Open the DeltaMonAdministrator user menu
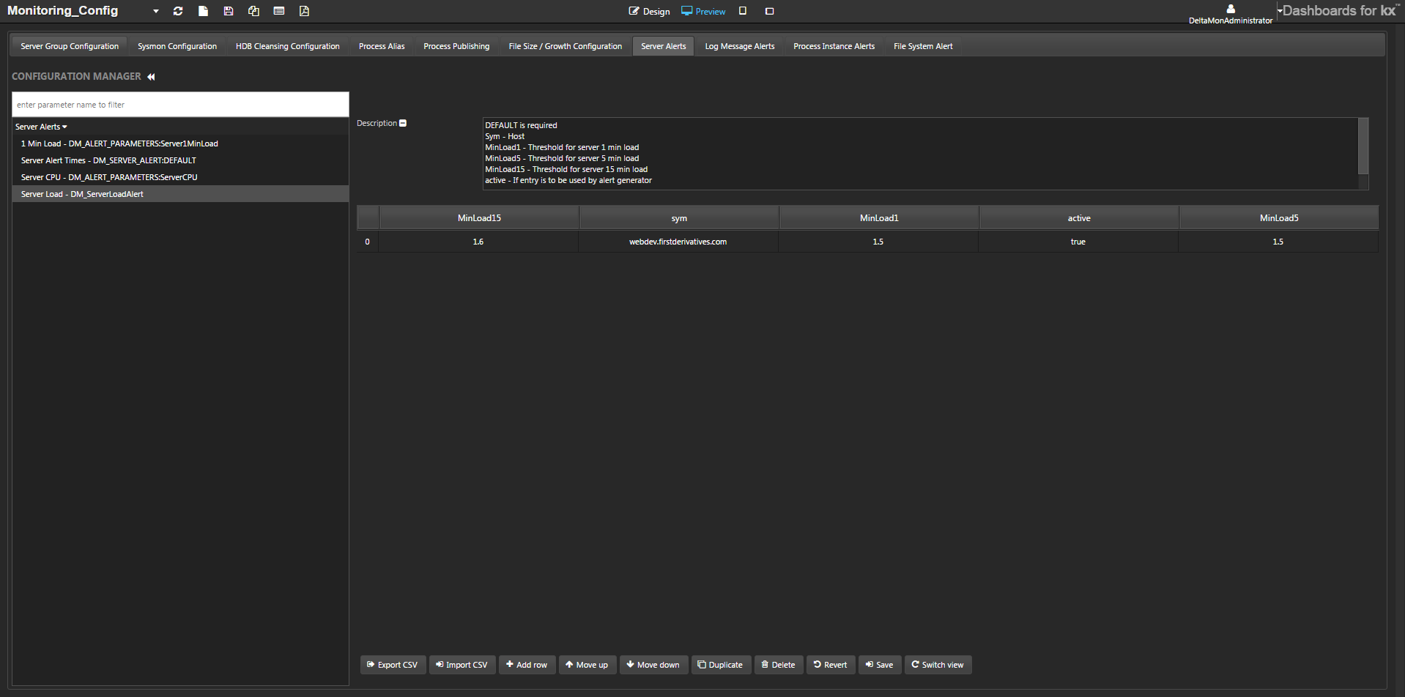The height and width of the screenshot is (697, 1405). point(1231,14)
